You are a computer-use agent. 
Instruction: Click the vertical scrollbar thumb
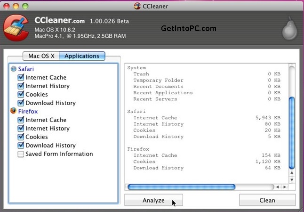coord(292,133)
